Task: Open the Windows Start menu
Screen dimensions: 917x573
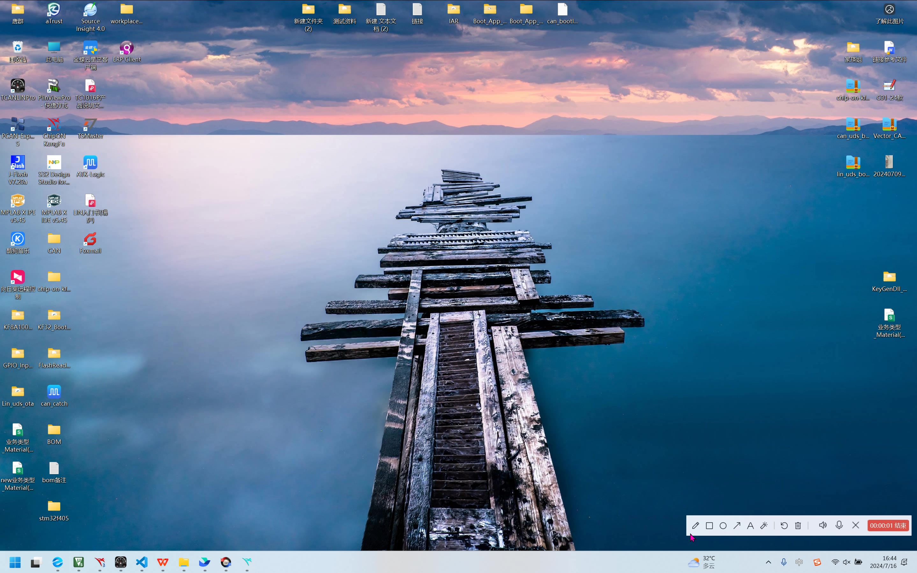Action: pos(15,562)
